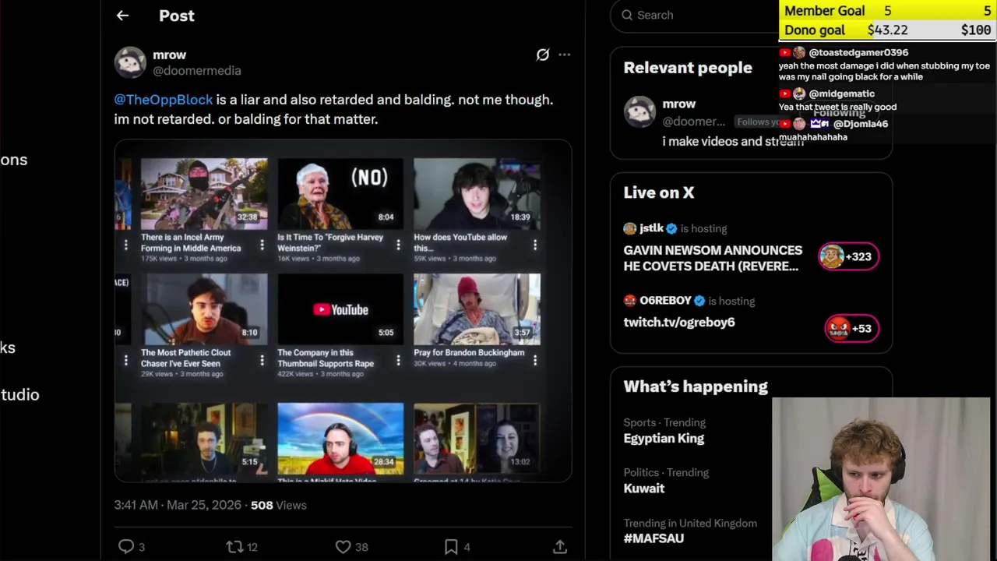Click the streamer webcam overlay
Screen dimensions: 997x561
pos(881,479)
